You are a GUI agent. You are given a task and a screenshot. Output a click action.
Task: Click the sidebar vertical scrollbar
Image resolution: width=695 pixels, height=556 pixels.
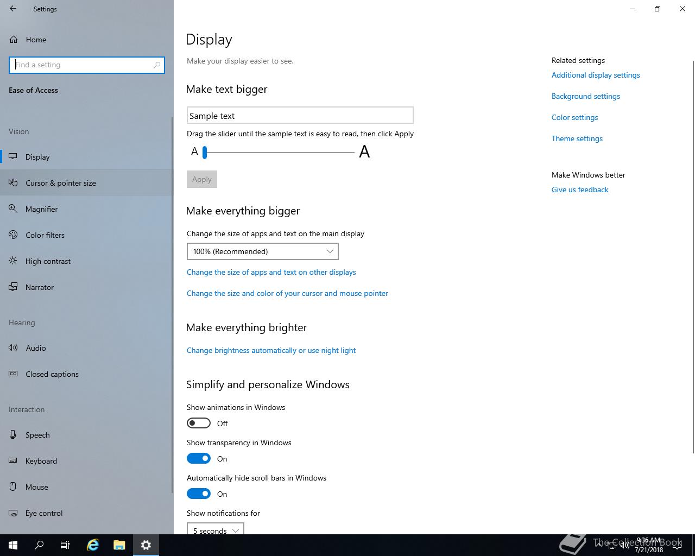coord(172,306)
